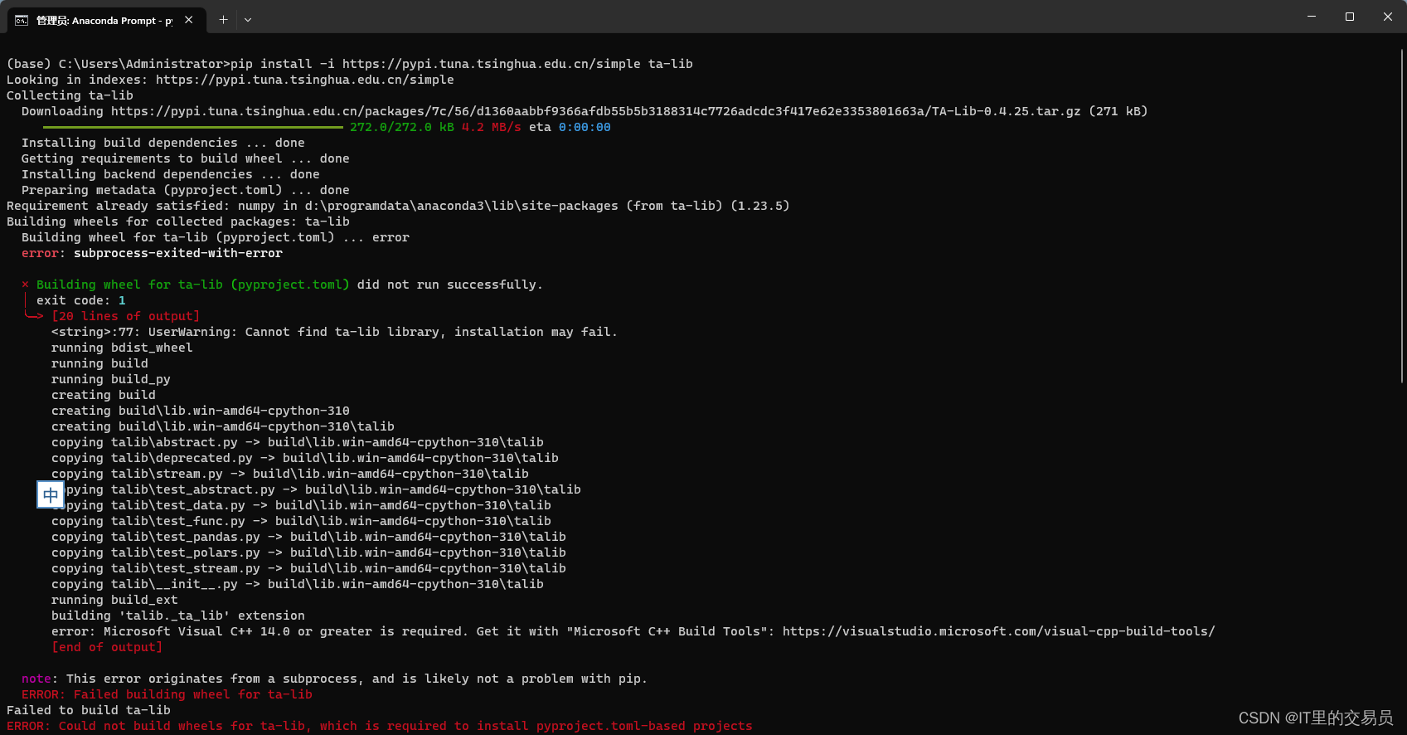The image size is (1407, 735).
Task: Click the 'note: This error originates' line
Action: 334,679
